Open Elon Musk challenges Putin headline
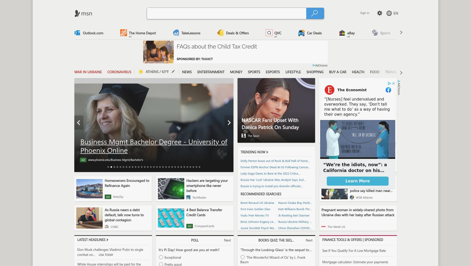This screenshot has height=266, width=471. tap(110, 252)
